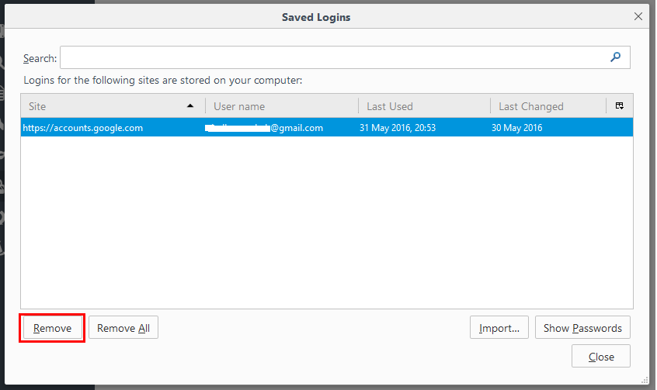Focus the Search input field

coord(334,57)
